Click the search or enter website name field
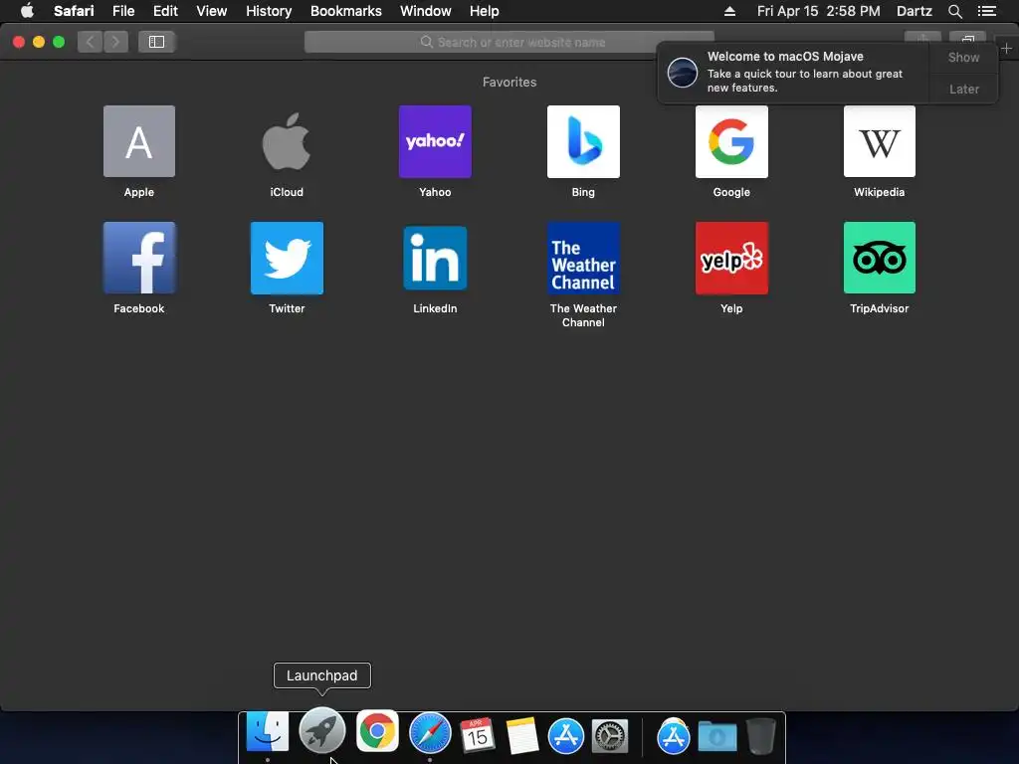The image size is (1019, 764). point(509,42)
